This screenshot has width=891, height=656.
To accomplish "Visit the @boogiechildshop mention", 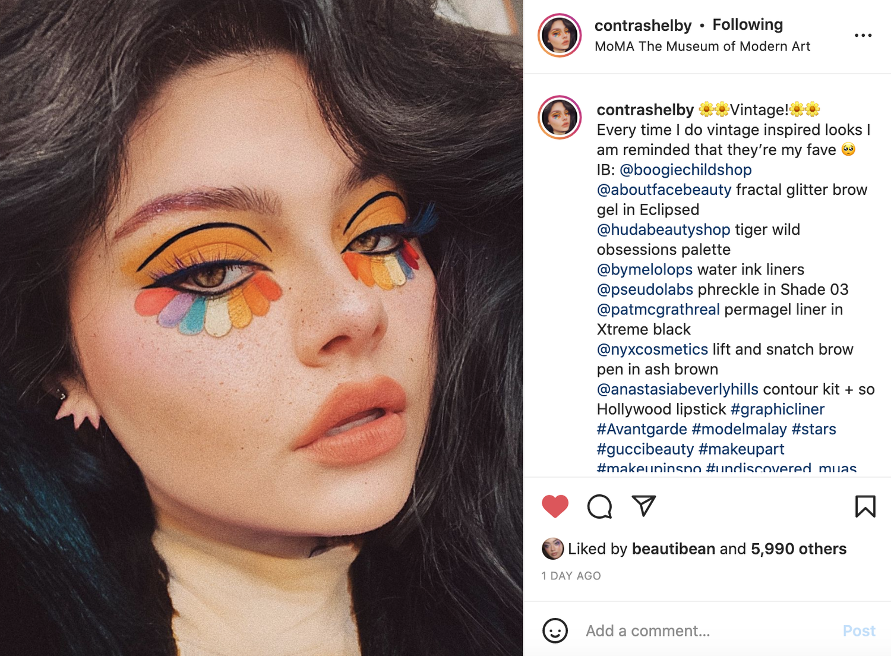I will pyautogui.click(x=685, y=170).
